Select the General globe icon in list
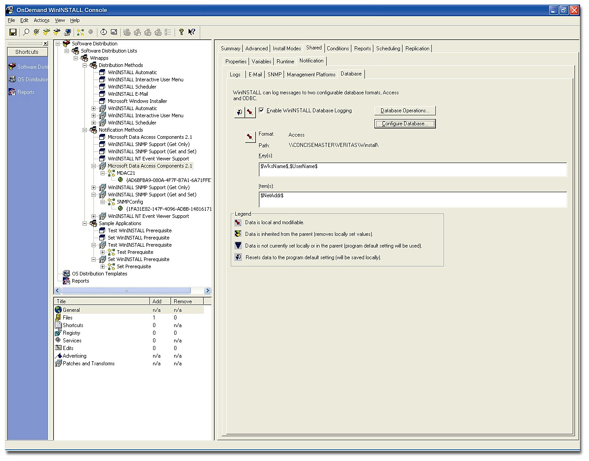This screenshot has width=589, height=461. point(58,310)
